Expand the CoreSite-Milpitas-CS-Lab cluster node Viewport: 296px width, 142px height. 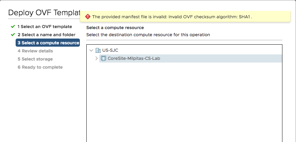click(x=97, y=58)
